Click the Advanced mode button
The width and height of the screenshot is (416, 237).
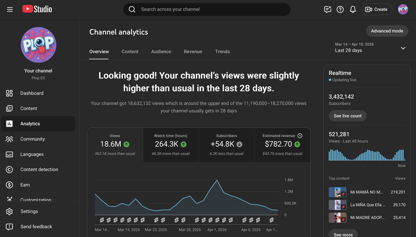point(387,31)
